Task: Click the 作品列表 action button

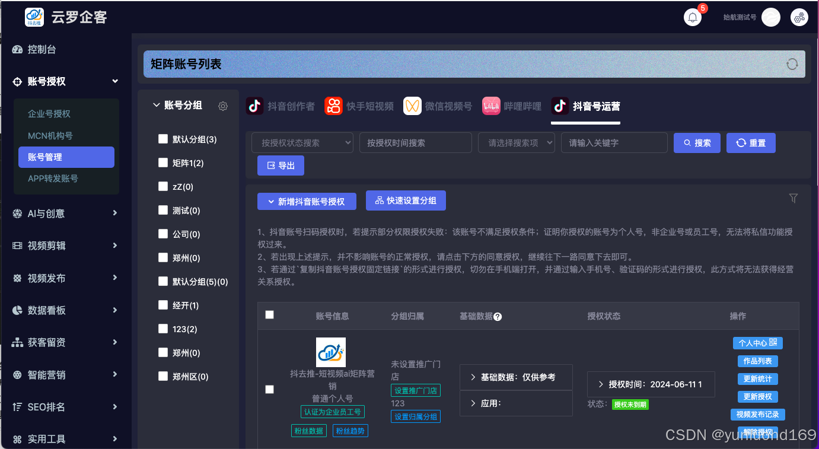Action: tap(758, 361)
